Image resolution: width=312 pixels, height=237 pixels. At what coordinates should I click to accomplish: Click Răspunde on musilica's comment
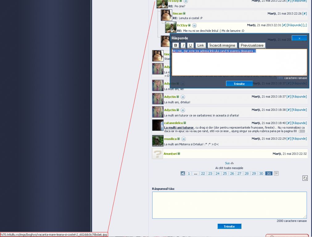[x=299, y=139]
